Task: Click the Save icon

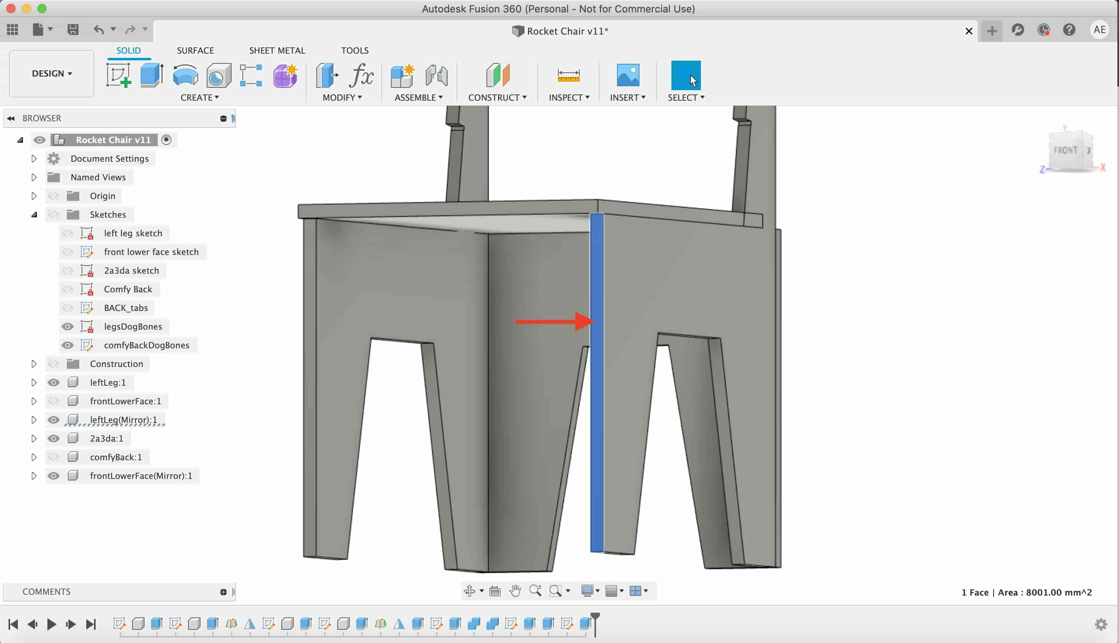Action: pos(73,30)
